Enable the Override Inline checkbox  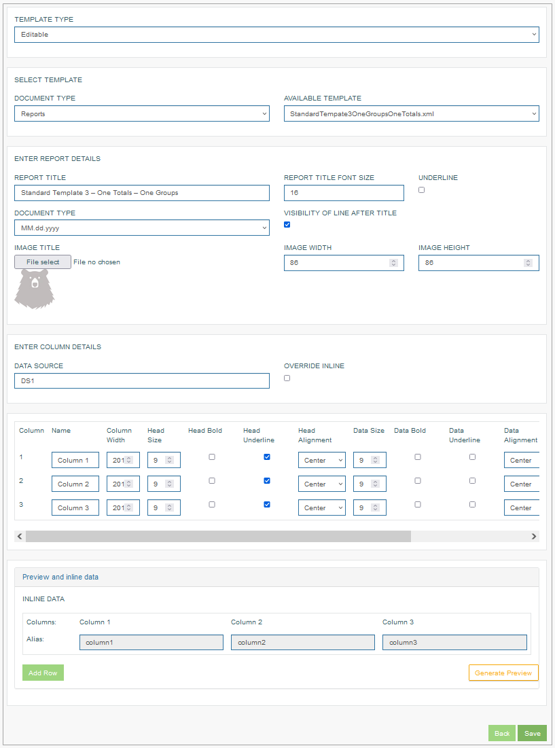(x=287, y=378)
